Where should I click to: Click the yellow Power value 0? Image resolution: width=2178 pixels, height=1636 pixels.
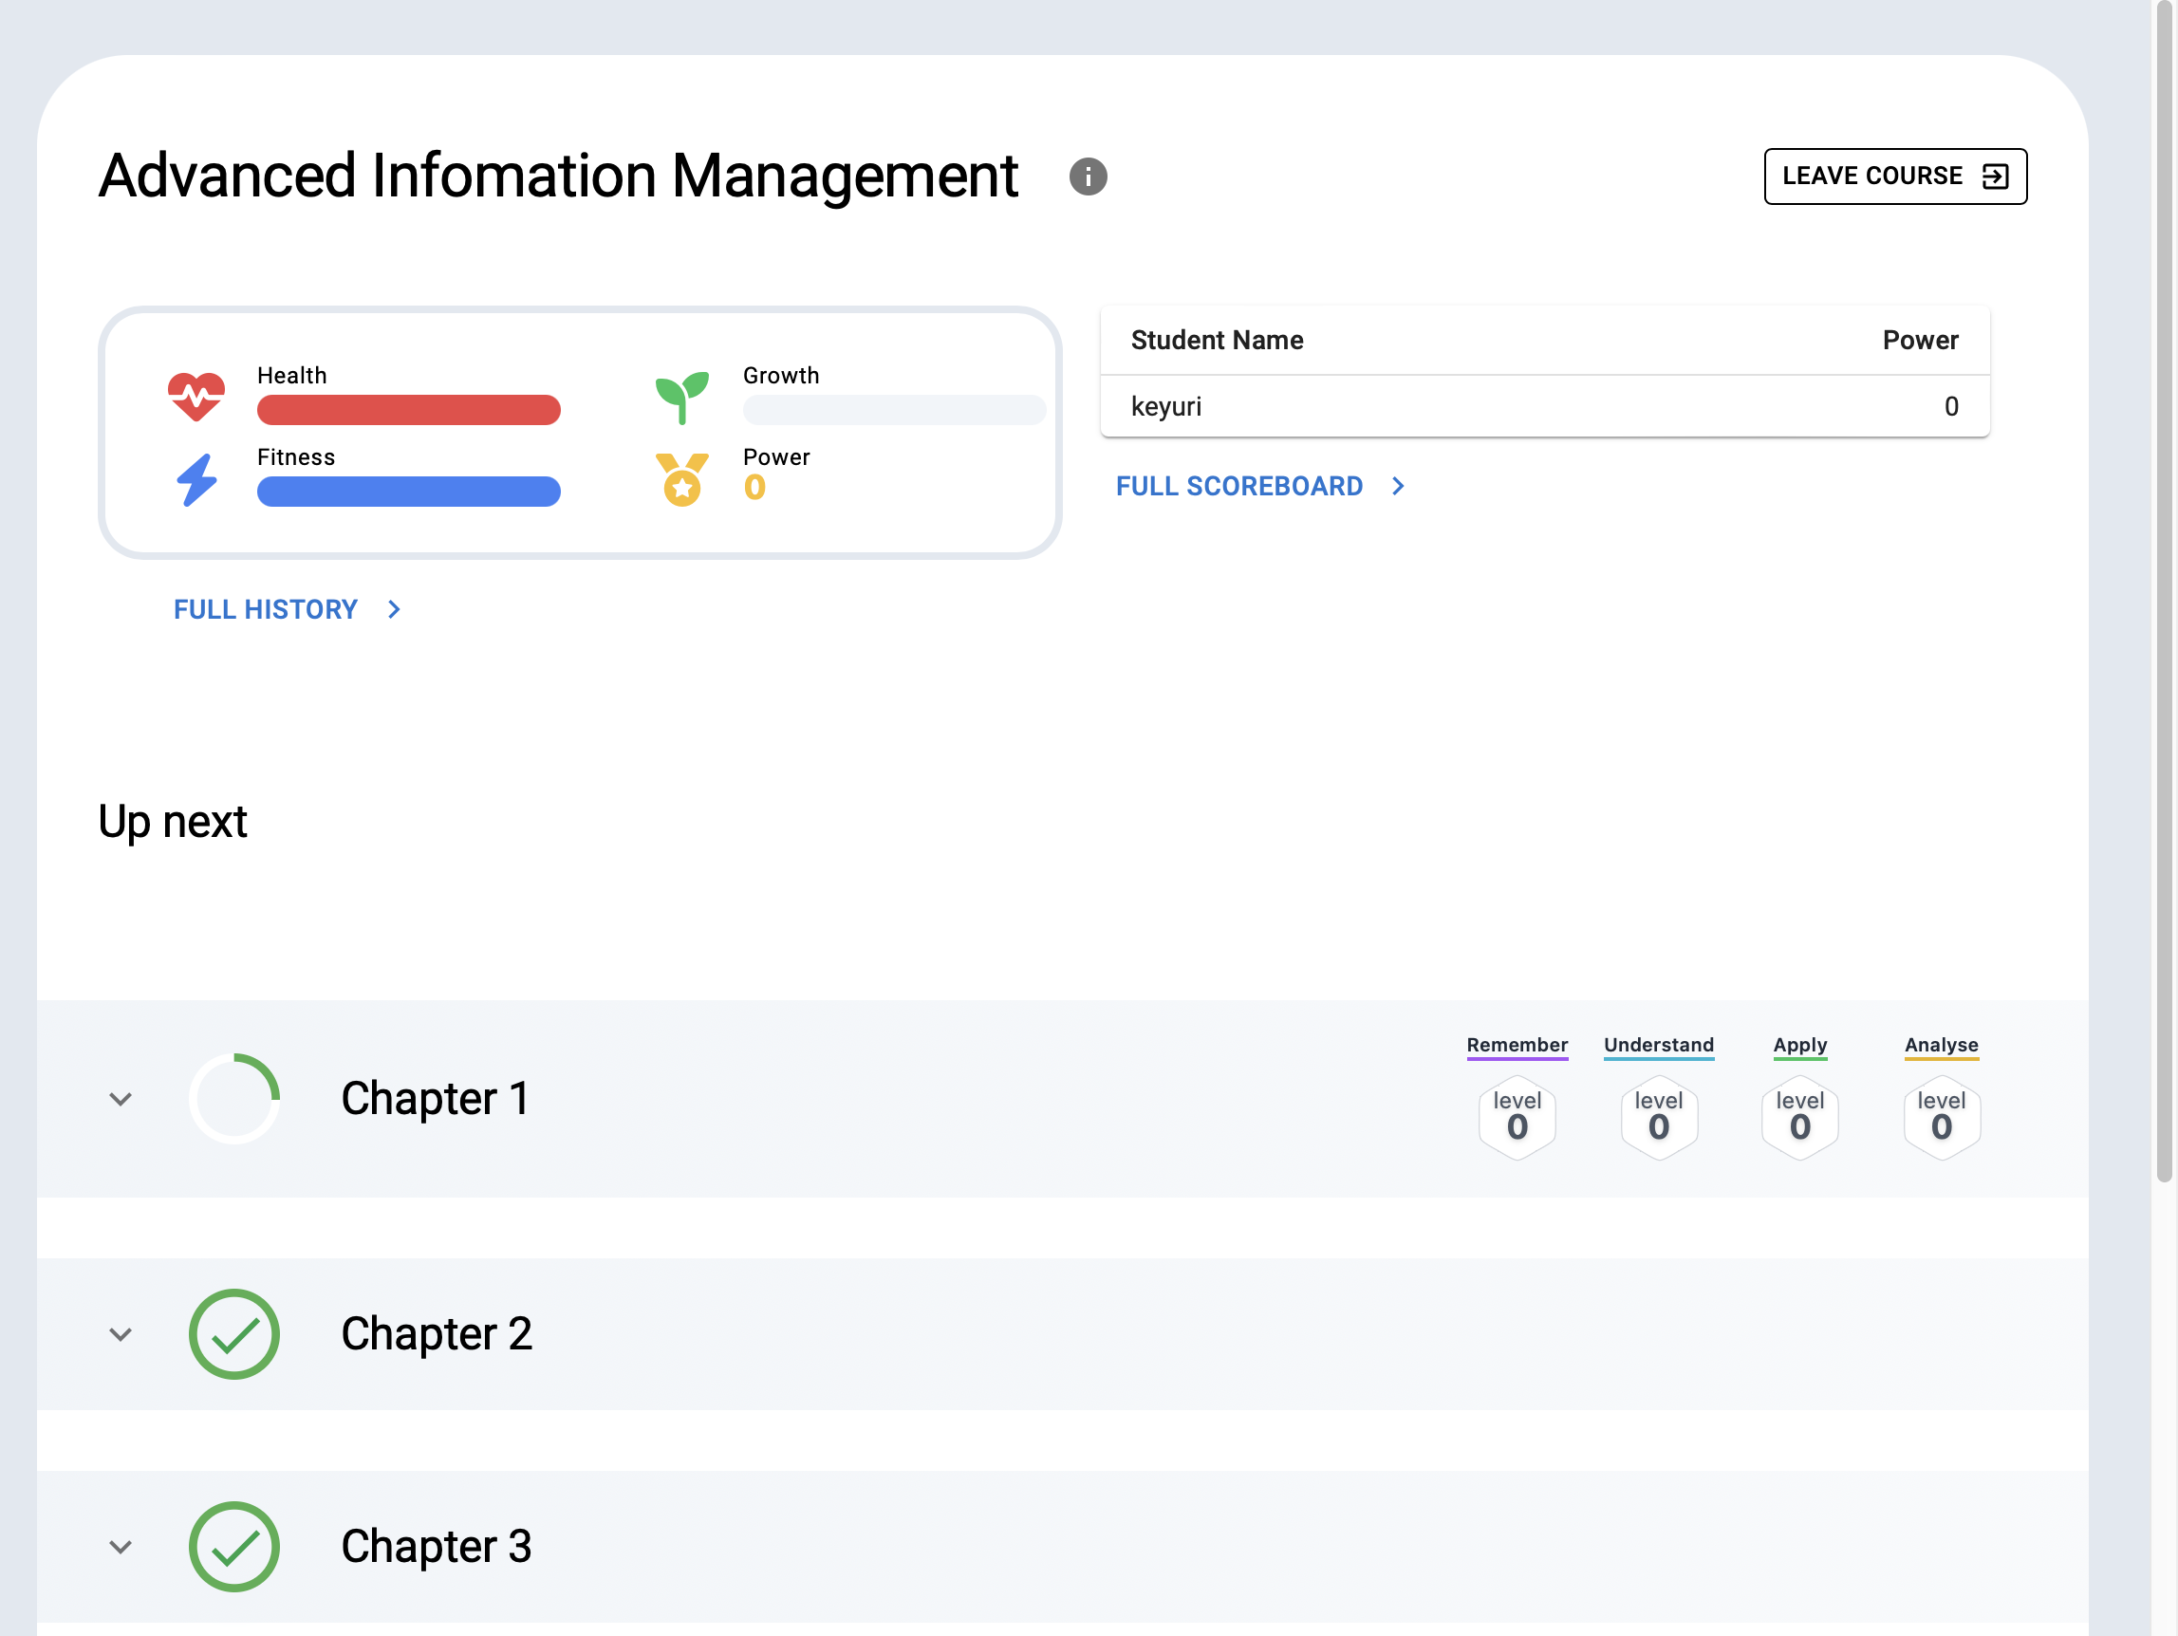(x=755, y=487)
